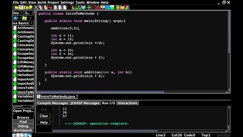The image size is (243, 137).
Task: Click the open book documentation icon
Action: point(83,7)
